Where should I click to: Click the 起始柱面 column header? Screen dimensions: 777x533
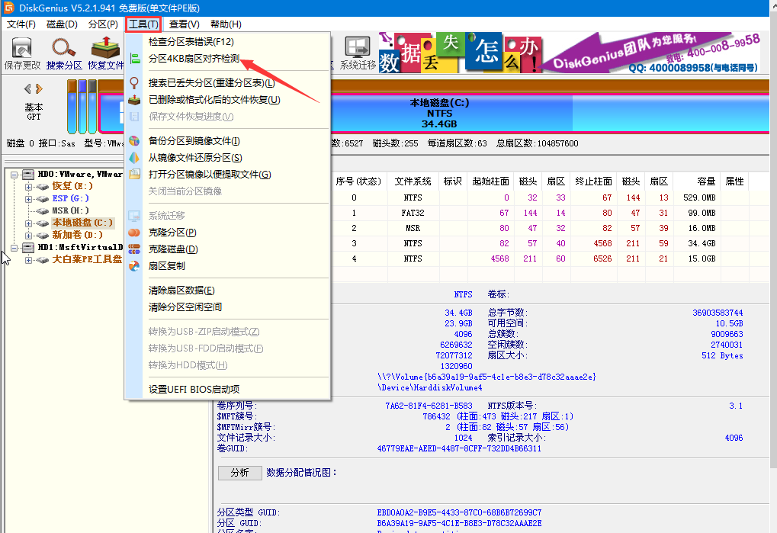[490, 181]
